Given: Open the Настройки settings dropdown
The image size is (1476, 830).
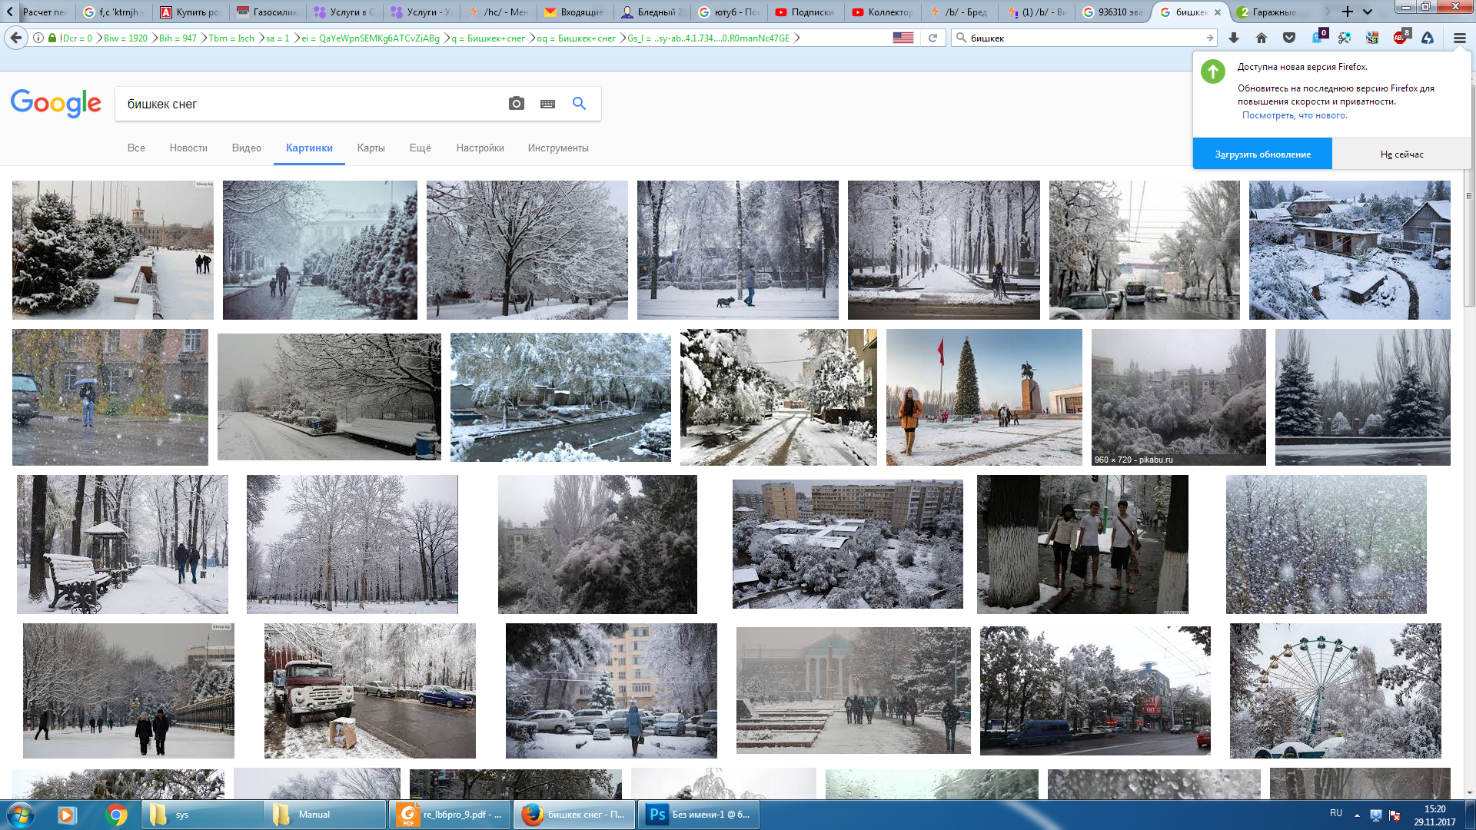Looking at the screenshot, I should (x=480, y=148).
